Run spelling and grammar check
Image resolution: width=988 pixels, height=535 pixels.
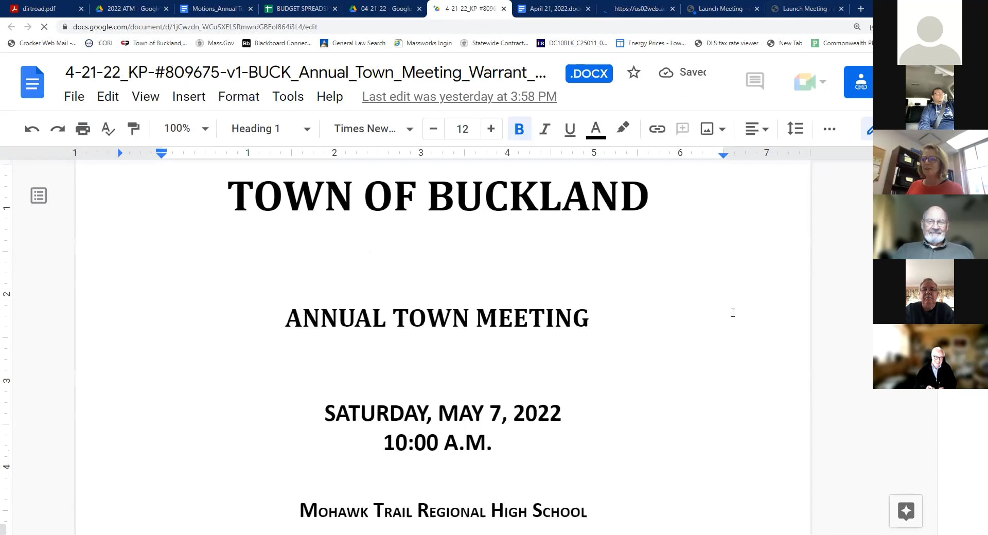point(108,129)
